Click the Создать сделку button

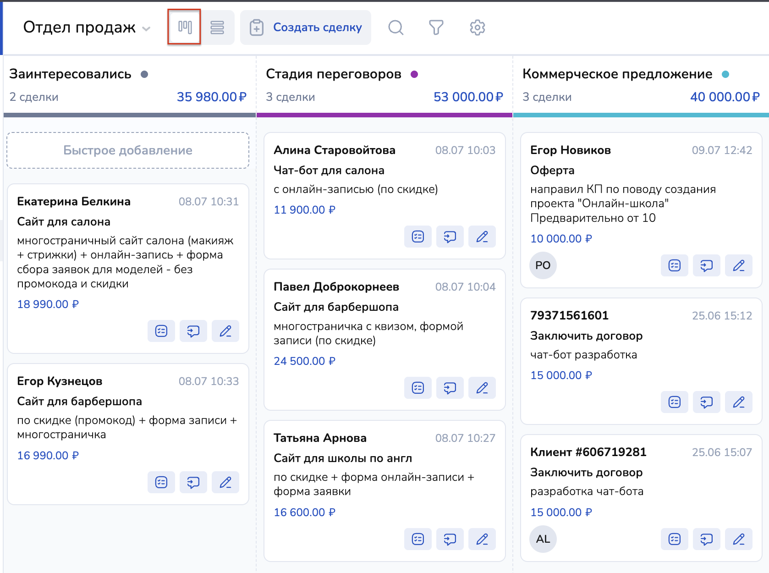point(306,28)
